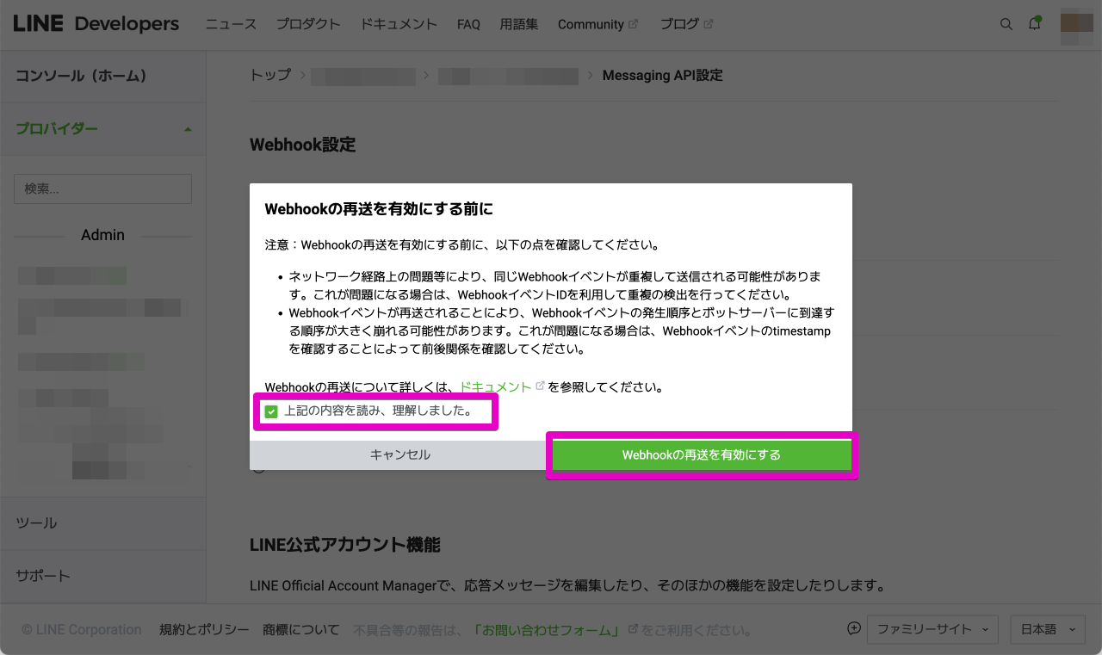Viewport: 1102px width, 655px height.
Task: Open the notifications bell
Action: click(1035, 24)
